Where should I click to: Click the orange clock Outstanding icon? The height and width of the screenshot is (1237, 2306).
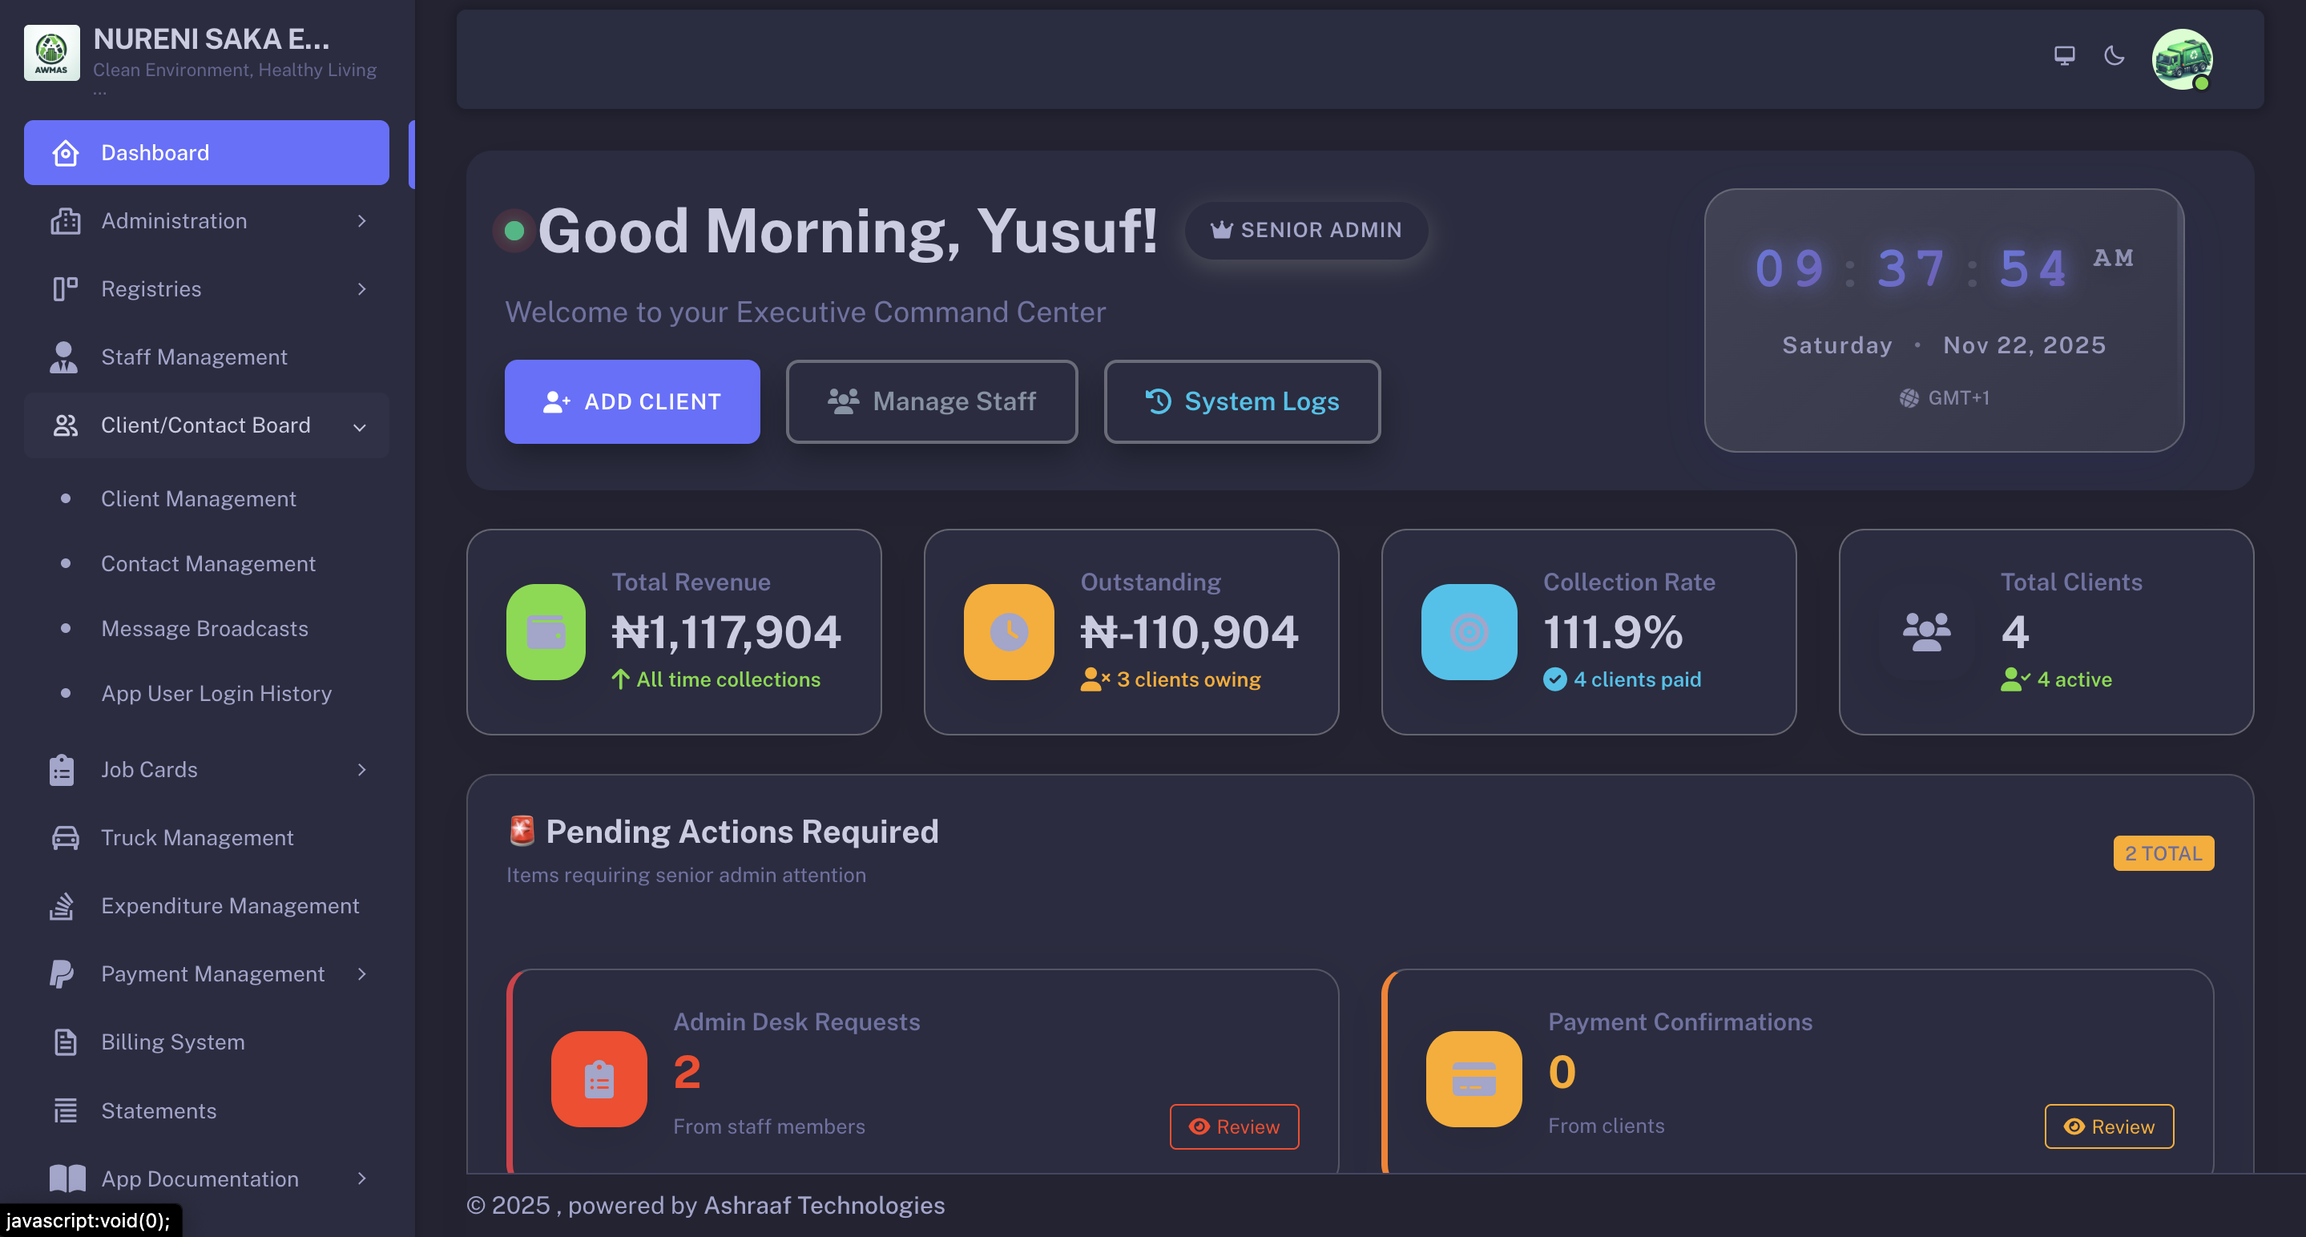click(x=1008, y=632)
